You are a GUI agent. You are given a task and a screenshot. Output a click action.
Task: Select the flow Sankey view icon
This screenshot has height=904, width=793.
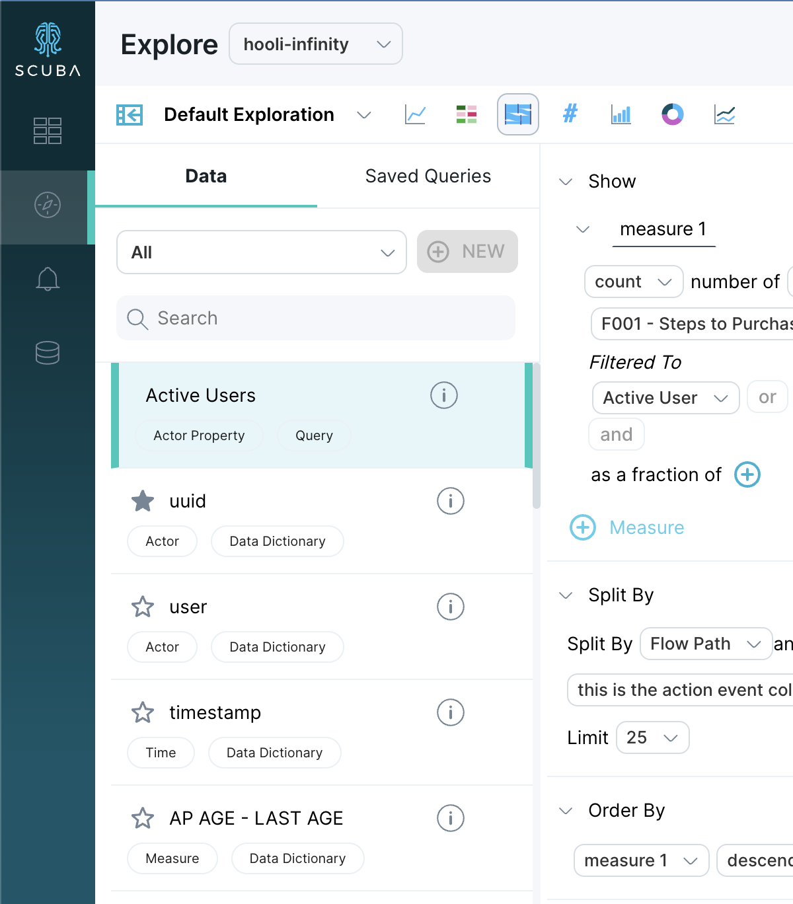pos(518,114)
